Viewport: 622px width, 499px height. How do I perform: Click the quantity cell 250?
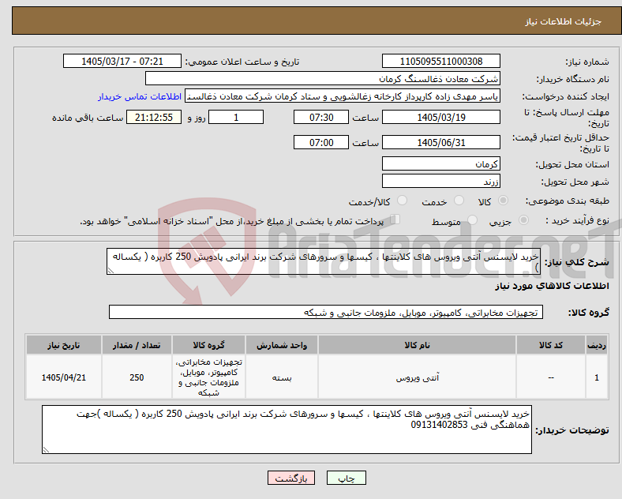tap(137, 377)
